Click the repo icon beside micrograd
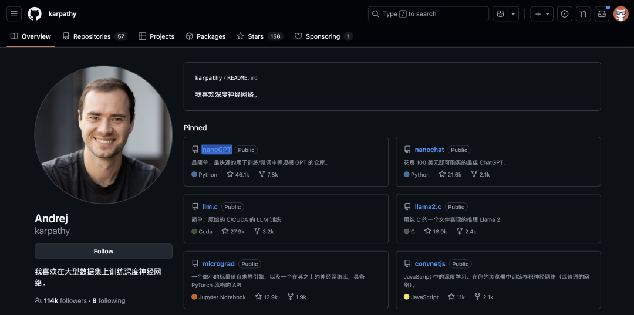This screenshot has width=634, height=315. pos(195,264)
